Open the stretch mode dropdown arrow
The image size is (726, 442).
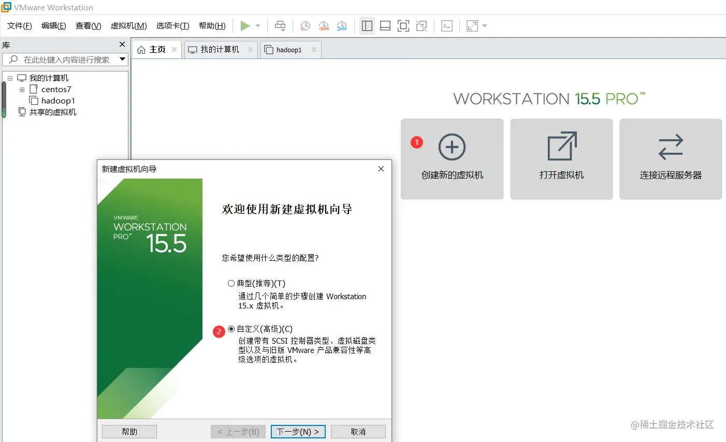pos(485,26)
